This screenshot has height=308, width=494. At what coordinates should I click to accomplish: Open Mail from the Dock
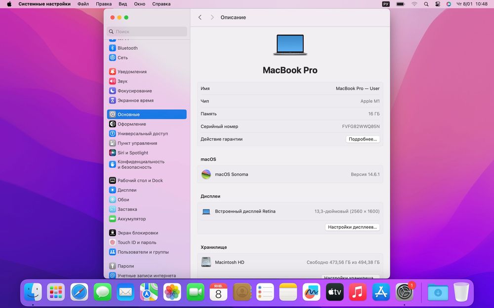click(125, 292)
